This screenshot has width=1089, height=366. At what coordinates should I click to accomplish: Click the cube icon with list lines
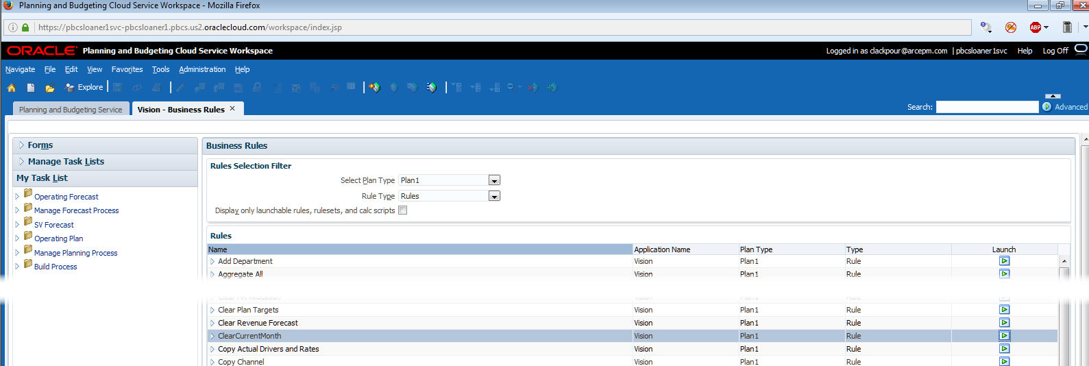(x=431, y=87)
